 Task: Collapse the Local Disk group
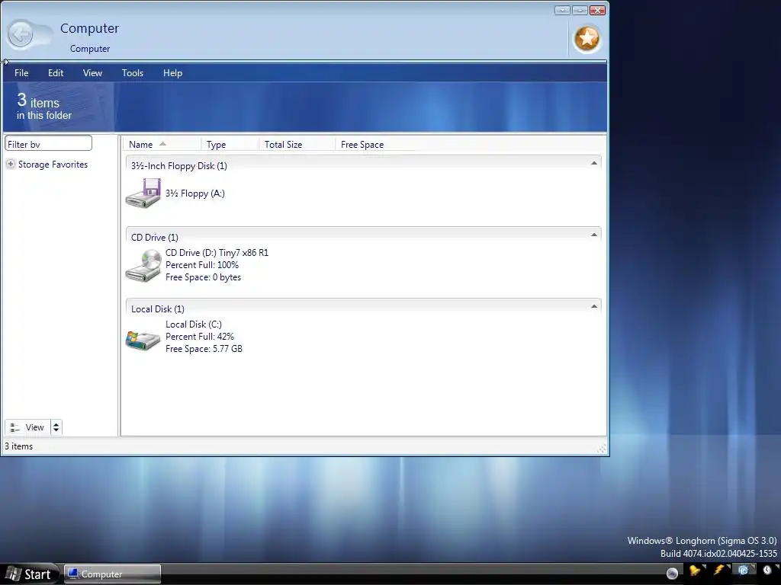[x=593, y=306]
